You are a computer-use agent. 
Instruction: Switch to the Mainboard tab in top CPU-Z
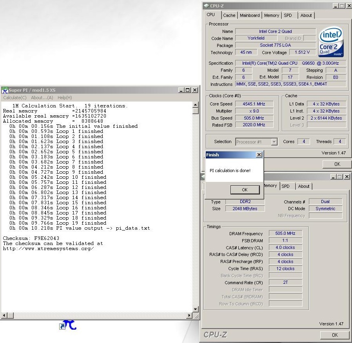point(250,15)
